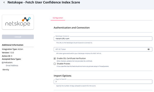Go back using the left chevron arrow

[x=4, y=2]
